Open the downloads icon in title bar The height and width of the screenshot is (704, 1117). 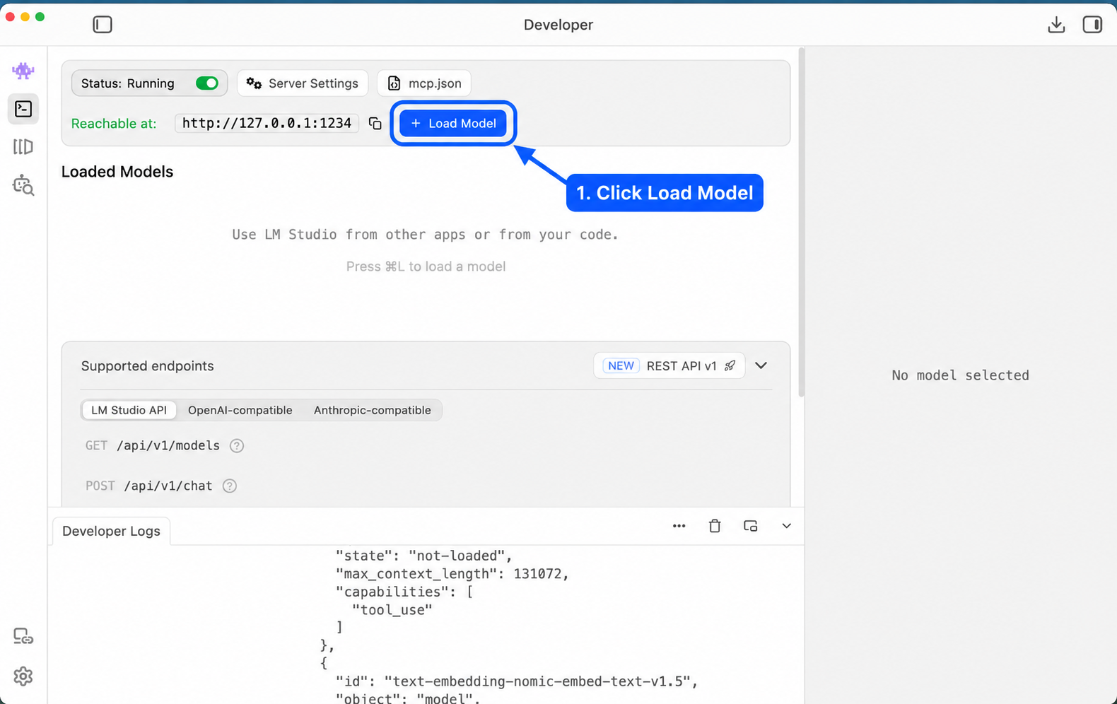click(x=1056, y=25)
